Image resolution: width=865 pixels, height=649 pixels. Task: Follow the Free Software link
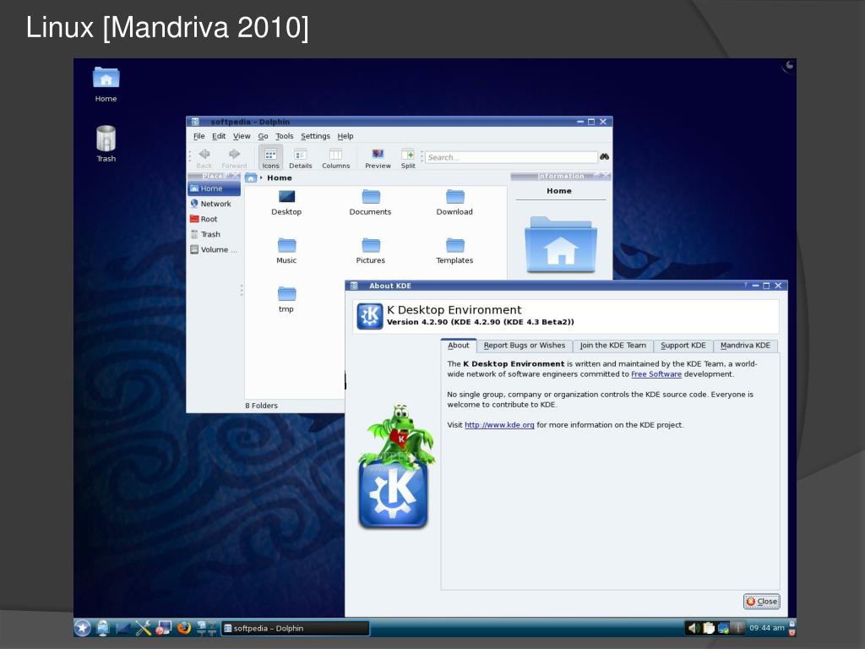[656, 374]
